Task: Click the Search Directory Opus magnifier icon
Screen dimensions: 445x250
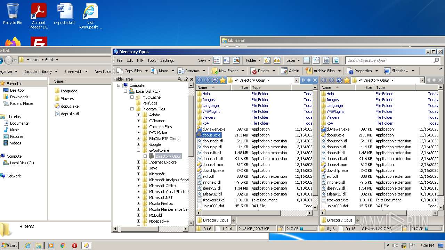Action: (436, 60)
